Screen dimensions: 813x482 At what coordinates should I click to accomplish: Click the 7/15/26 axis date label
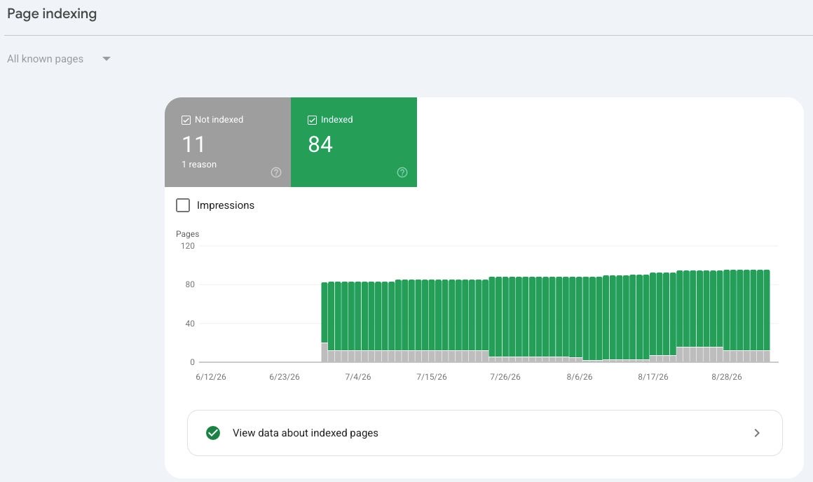pos(432,377)
